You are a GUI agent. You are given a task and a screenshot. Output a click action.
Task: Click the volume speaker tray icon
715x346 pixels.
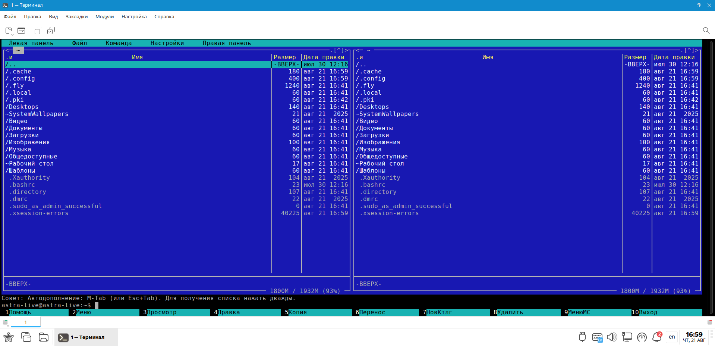[x=611, y=337]
